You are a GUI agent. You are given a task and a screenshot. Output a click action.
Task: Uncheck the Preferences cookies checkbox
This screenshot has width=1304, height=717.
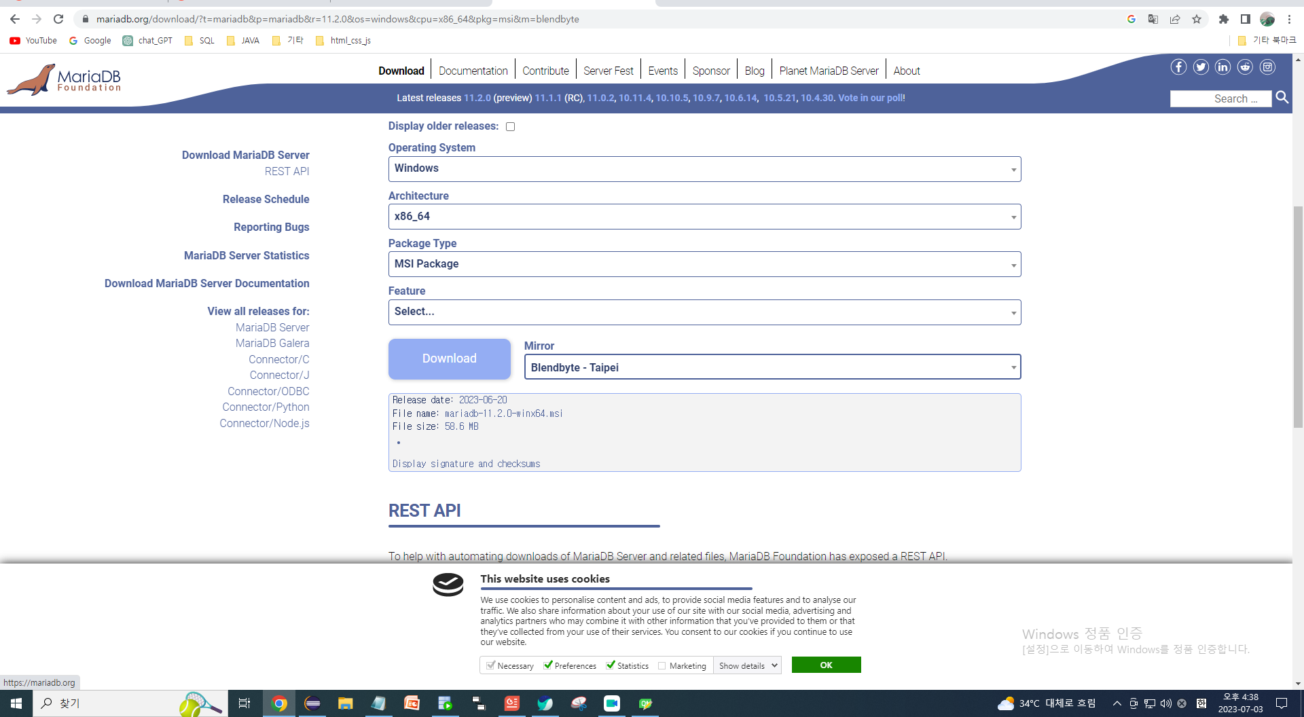tap(548, 665)
